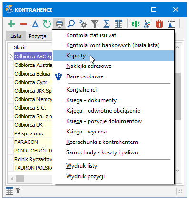
Task: Toggle the table grid view icon at bottom
Action: (x=10, y=191)
